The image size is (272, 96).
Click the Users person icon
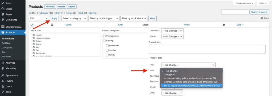[3, 86]
